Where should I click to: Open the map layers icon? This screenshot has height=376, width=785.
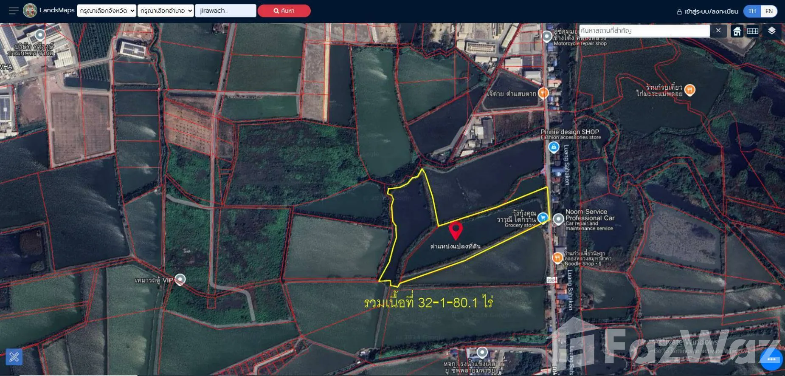pos(772,31)
